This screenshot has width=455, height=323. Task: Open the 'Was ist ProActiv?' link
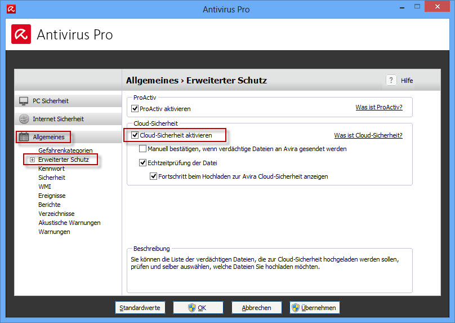379,107
